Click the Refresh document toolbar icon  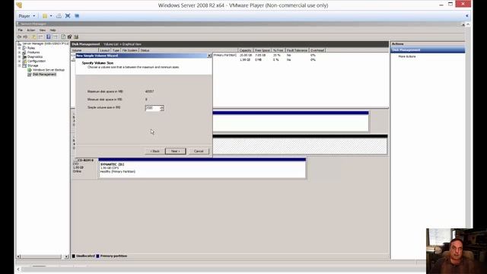point(63,37)
